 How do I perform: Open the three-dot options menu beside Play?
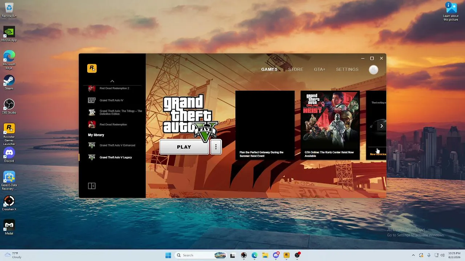point(216,147)
